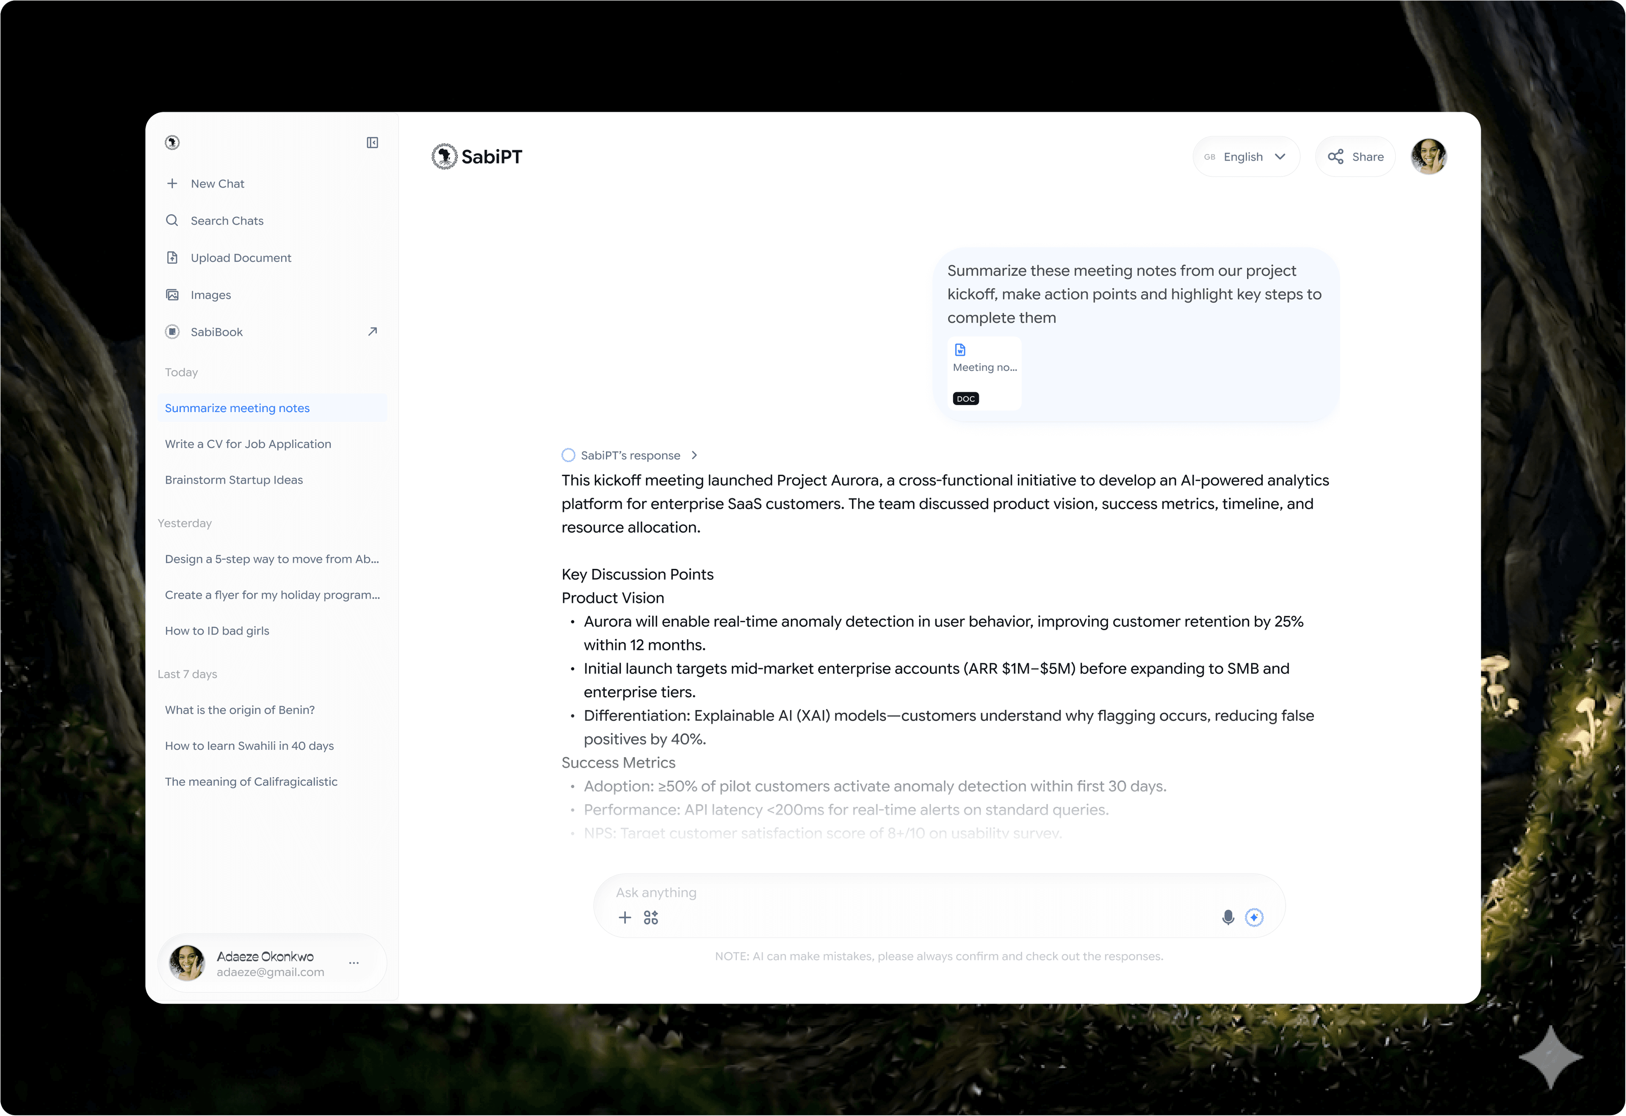Click the SabiBook circular icon

tap(172, 332)
